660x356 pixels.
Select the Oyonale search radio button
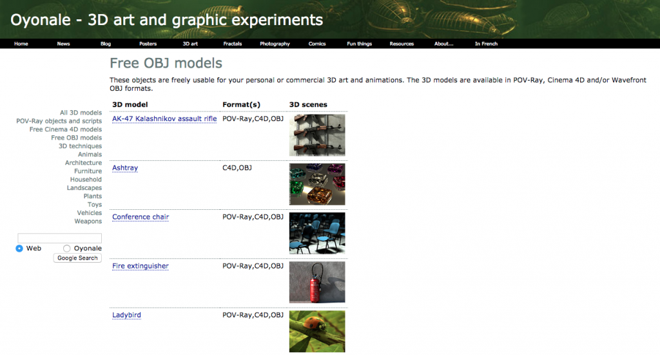point(67,248)
